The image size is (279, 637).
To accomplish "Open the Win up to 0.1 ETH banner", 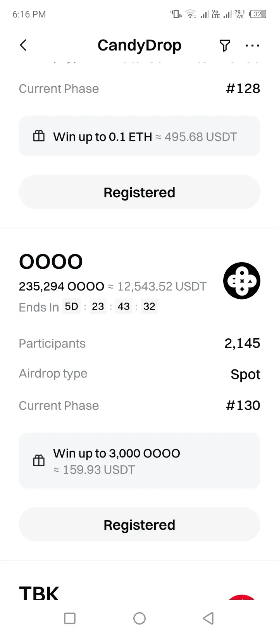I will (139, 136).
